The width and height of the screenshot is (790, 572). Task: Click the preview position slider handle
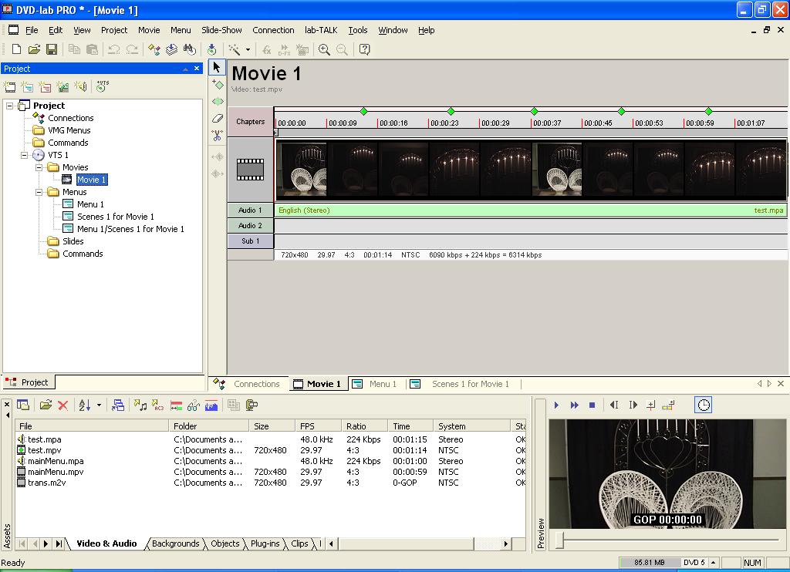tap(559, 540)
